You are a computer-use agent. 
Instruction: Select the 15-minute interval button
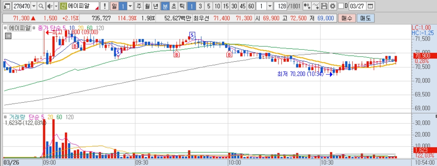click(x=226, y=6)
